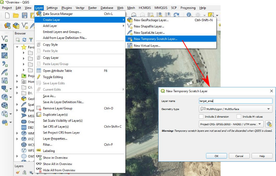The height and width of the screenshot is (176, 276).
Task: Choose New GeoPackage Layer entry
Action: (171, 20)
